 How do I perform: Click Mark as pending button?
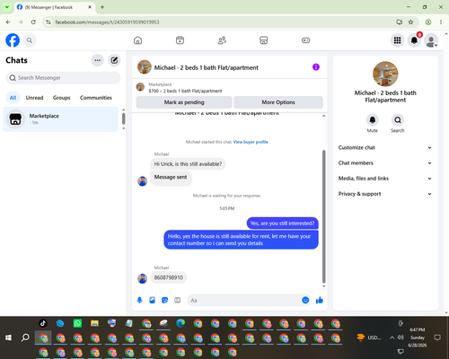(x=184, y=102)
